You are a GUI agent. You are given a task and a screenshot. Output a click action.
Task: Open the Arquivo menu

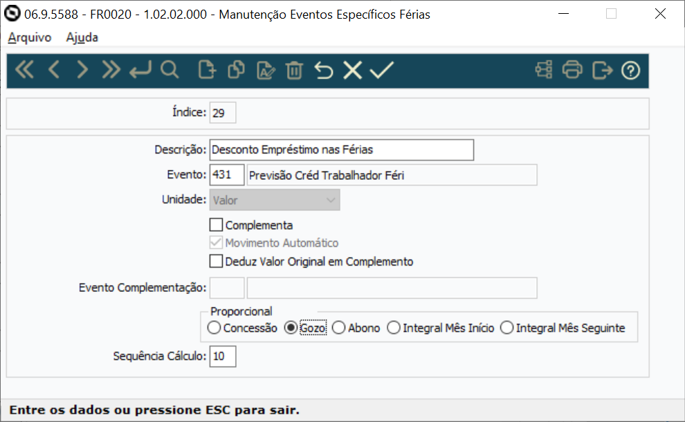(28, 37)
